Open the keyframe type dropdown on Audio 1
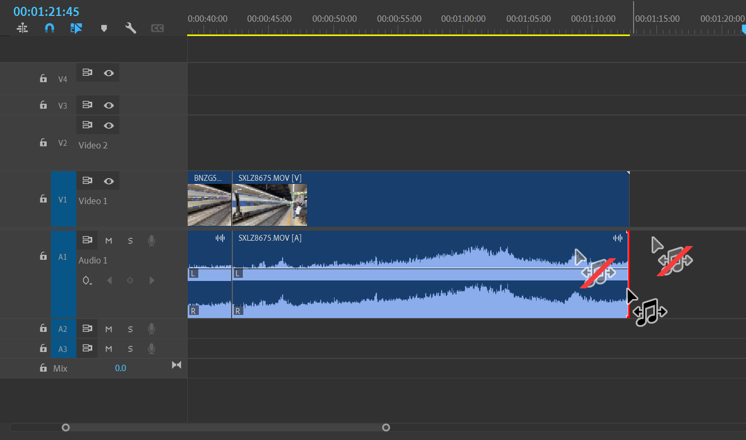This screenshot has height=440, width=746. click(x=87, y=280)
